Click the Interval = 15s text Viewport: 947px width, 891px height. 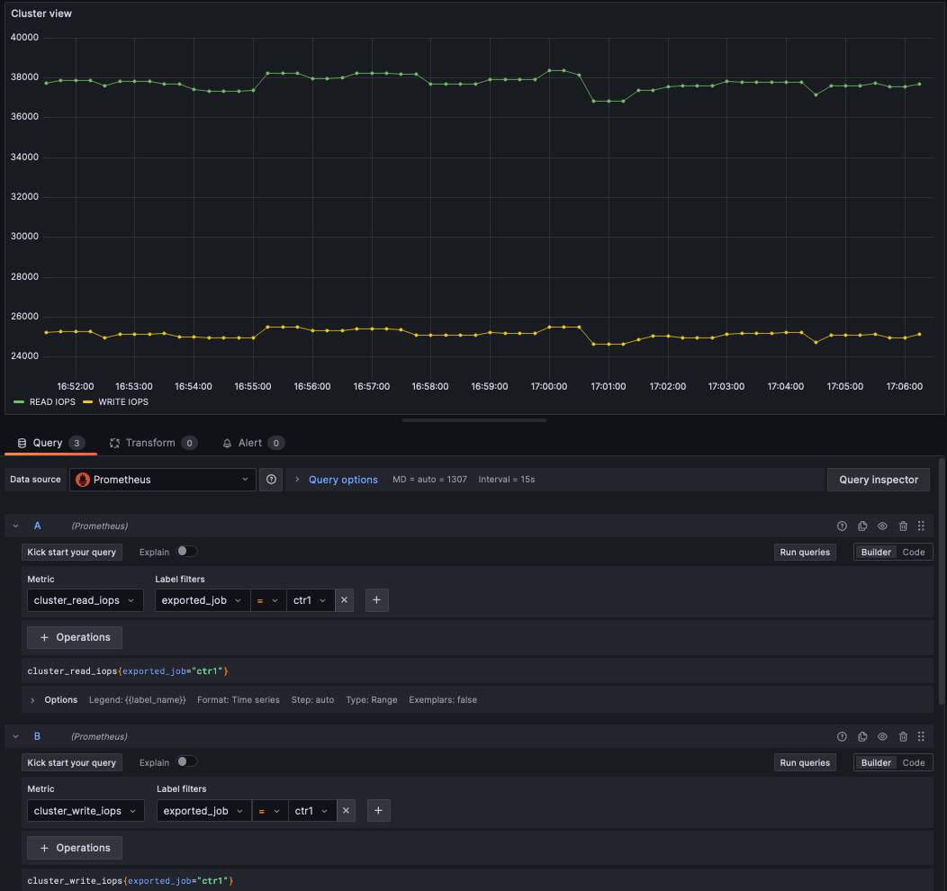tap(506, 480)
